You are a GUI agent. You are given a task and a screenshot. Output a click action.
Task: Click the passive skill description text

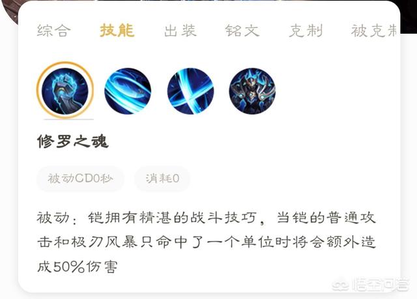pos(207,242)
